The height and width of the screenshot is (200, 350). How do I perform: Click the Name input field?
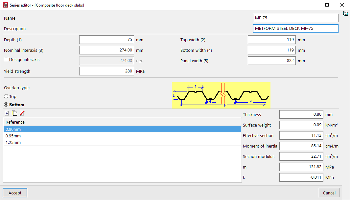[295, 18]
